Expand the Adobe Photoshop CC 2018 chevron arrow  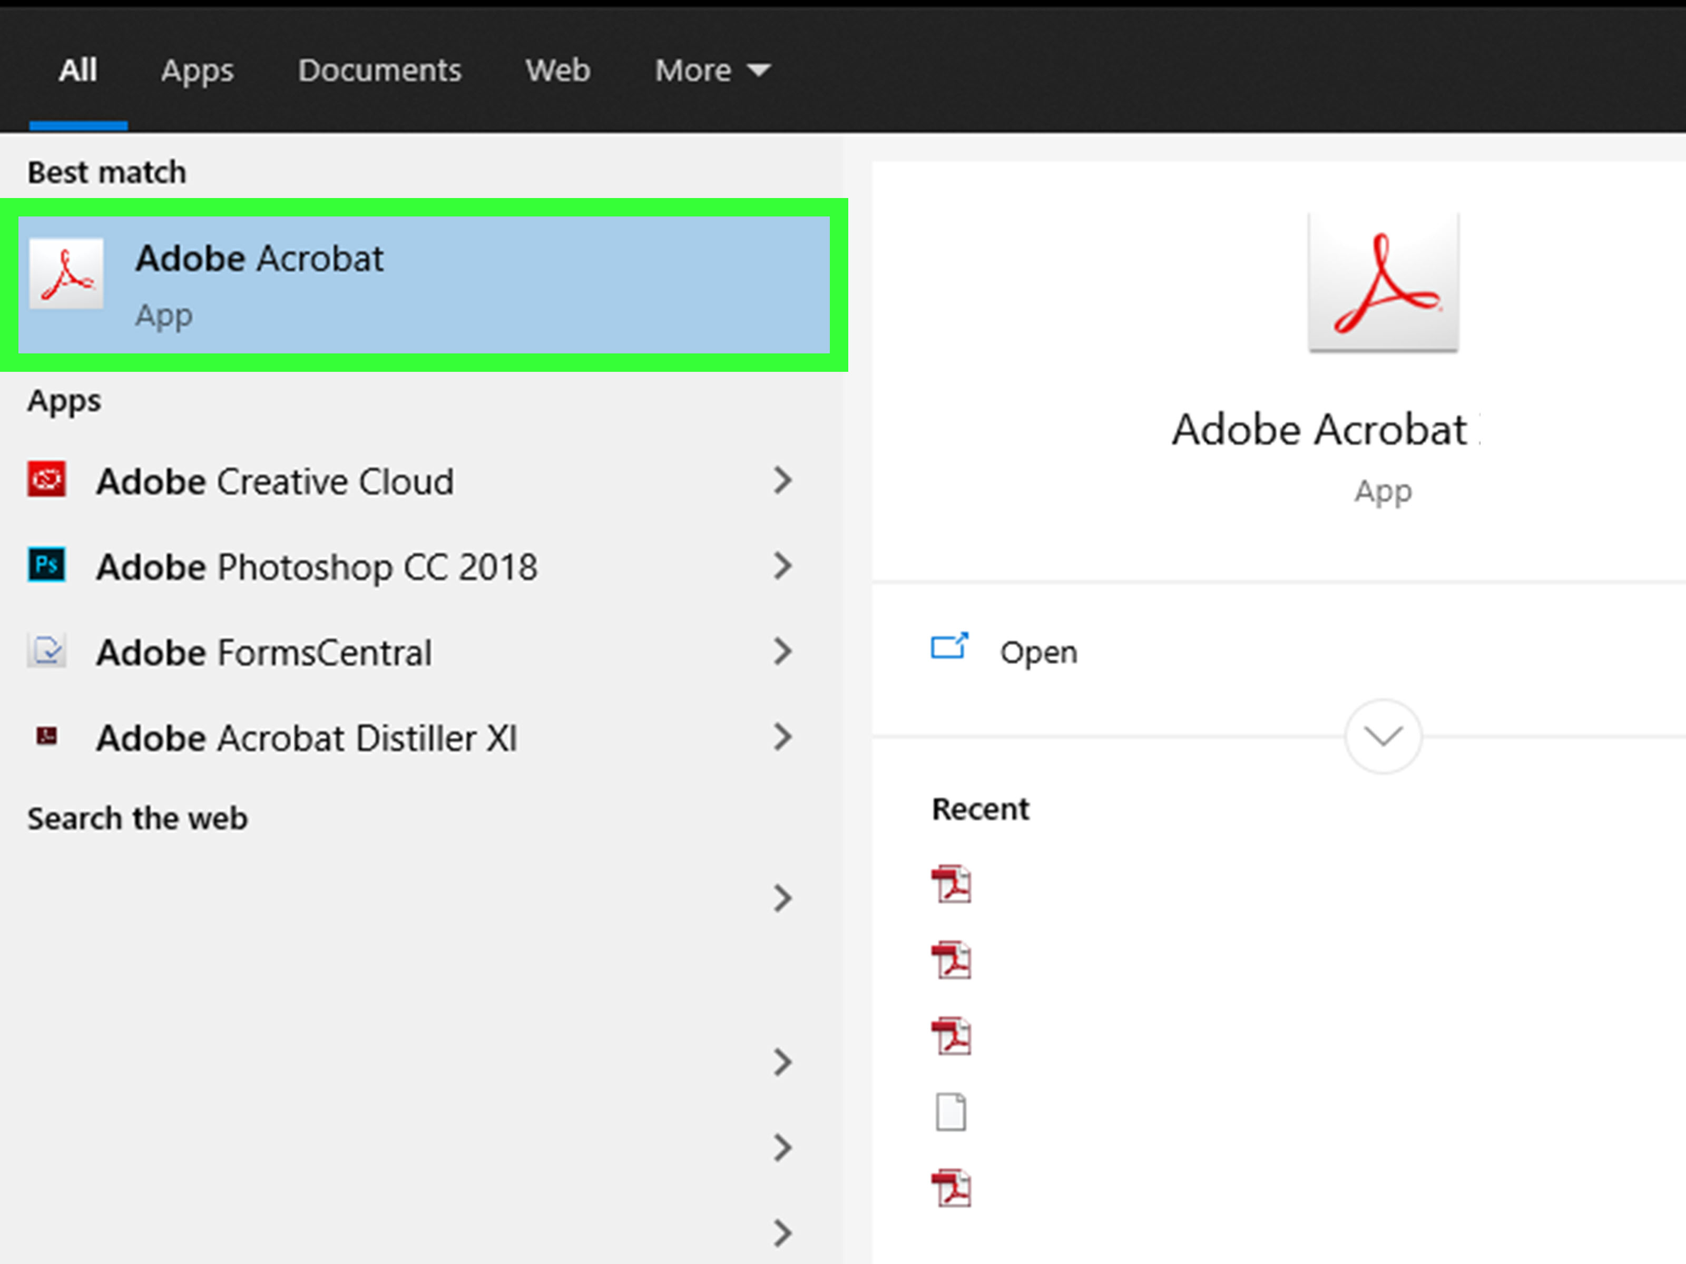[x=783, y=566]
